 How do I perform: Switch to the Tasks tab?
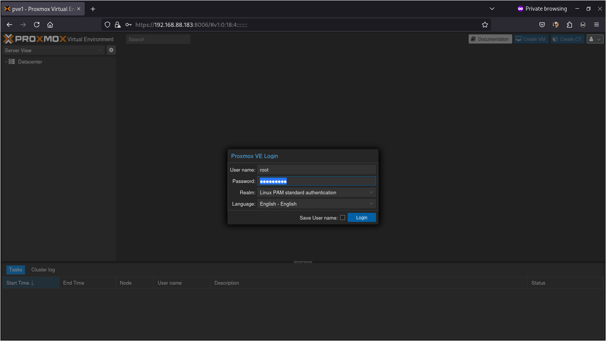(x=16, y=270)
